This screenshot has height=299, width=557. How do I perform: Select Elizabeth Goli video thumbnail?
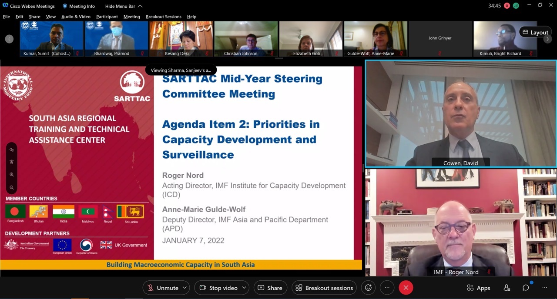[x=311, y=39]
